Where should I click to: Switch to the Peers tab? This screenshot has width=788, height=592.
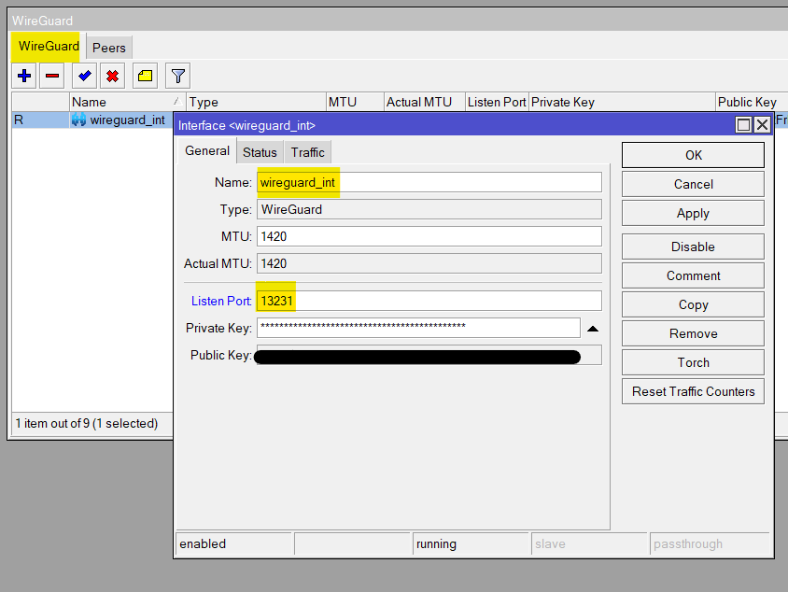coord(108,47)
